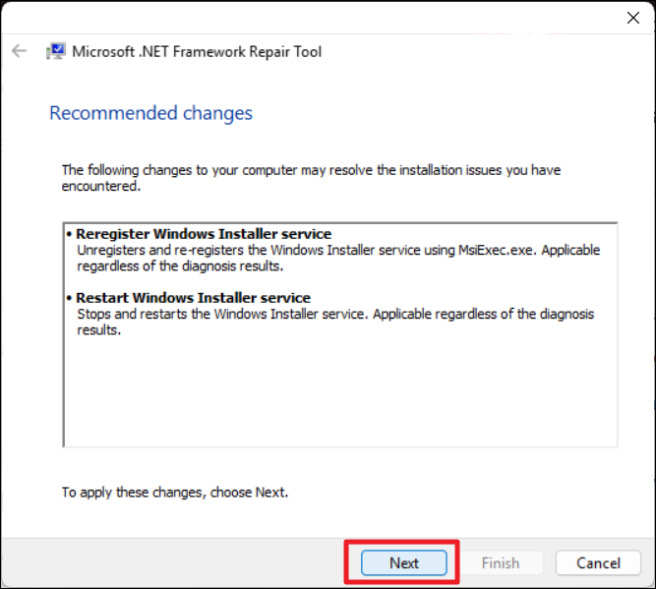Click the bullet beside Reregister Windows Installer
The width and height of the screenshot is (656, 589).
click(70, 235)
